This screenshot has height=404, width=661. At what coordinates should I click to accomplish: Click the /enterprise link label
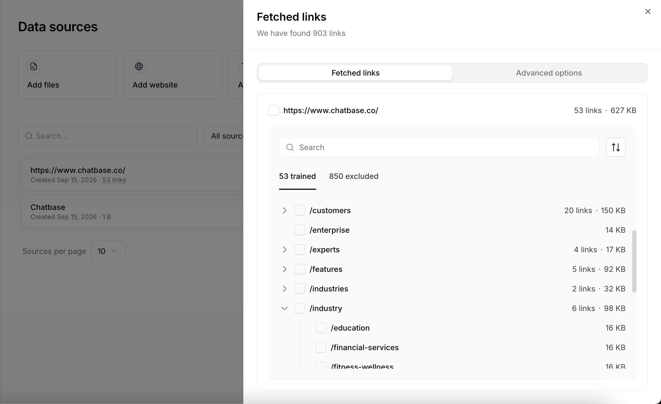pos(329,230)
